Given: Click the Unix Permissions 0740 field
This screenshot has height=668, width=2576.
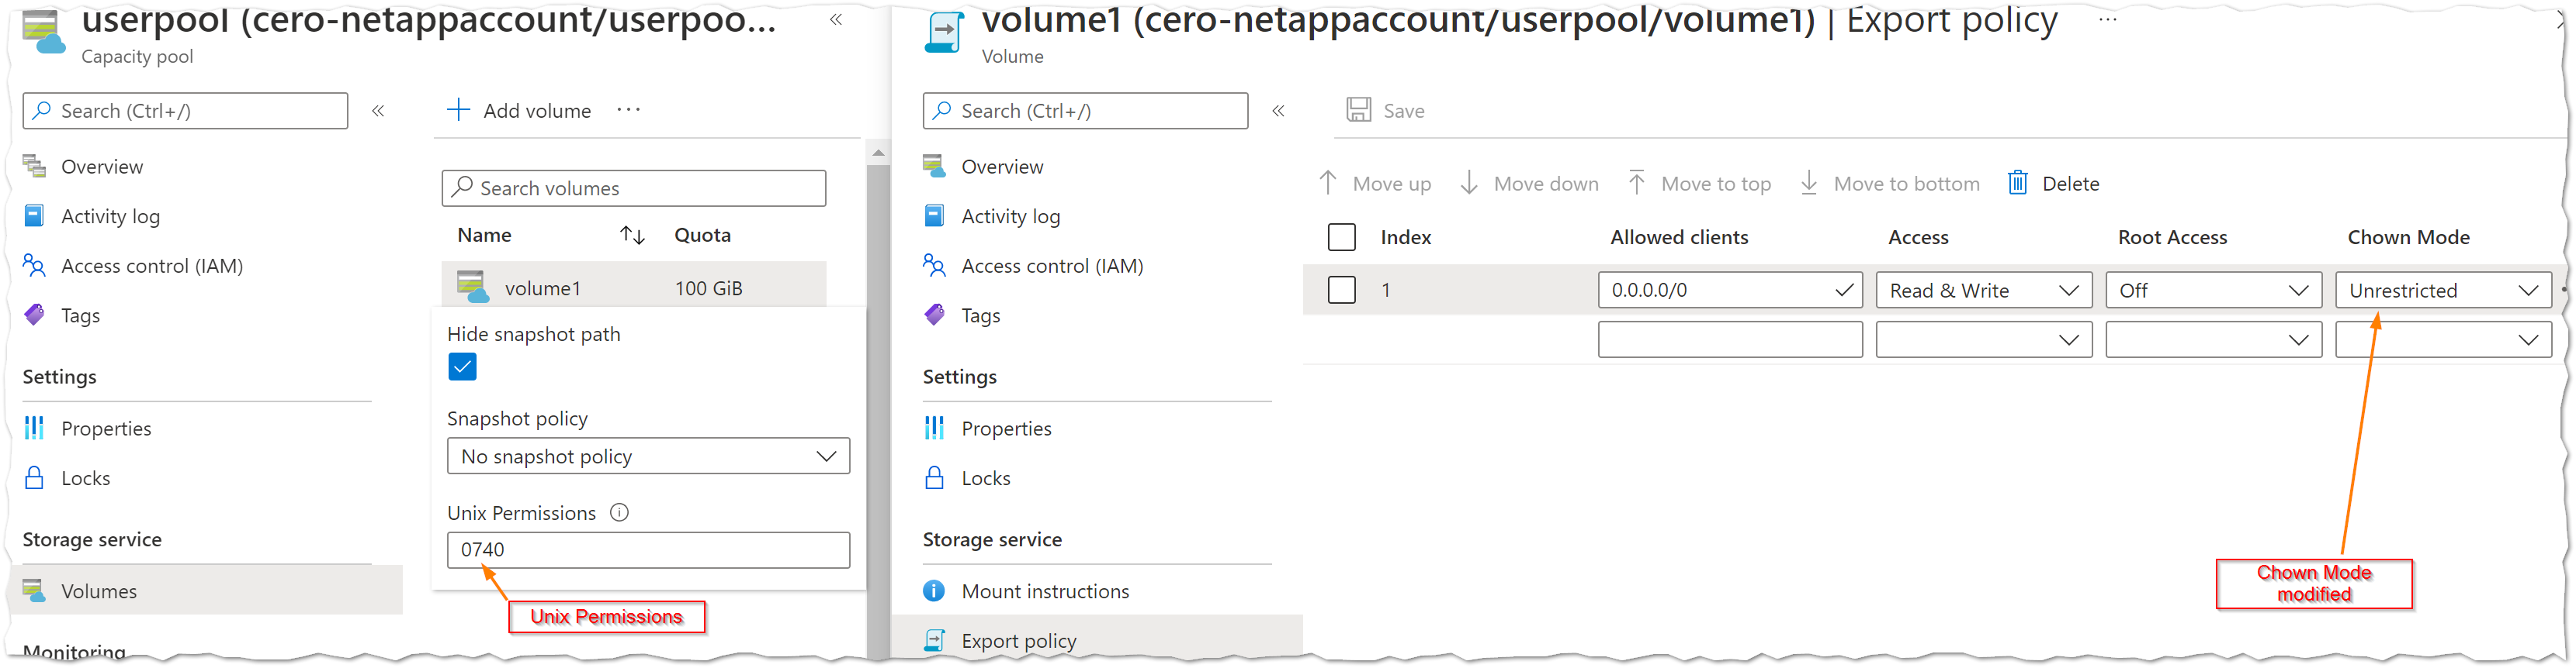Looking at the screenshot, I should 648,549.
